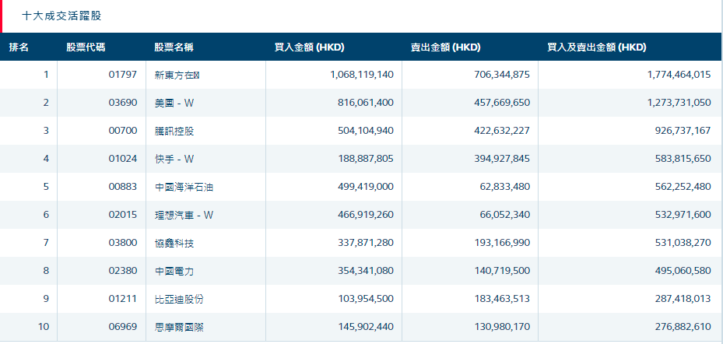This screenshot has width=723, height=344.
Task: Select total amount 276,882,610
Action: tap(683, 328)
